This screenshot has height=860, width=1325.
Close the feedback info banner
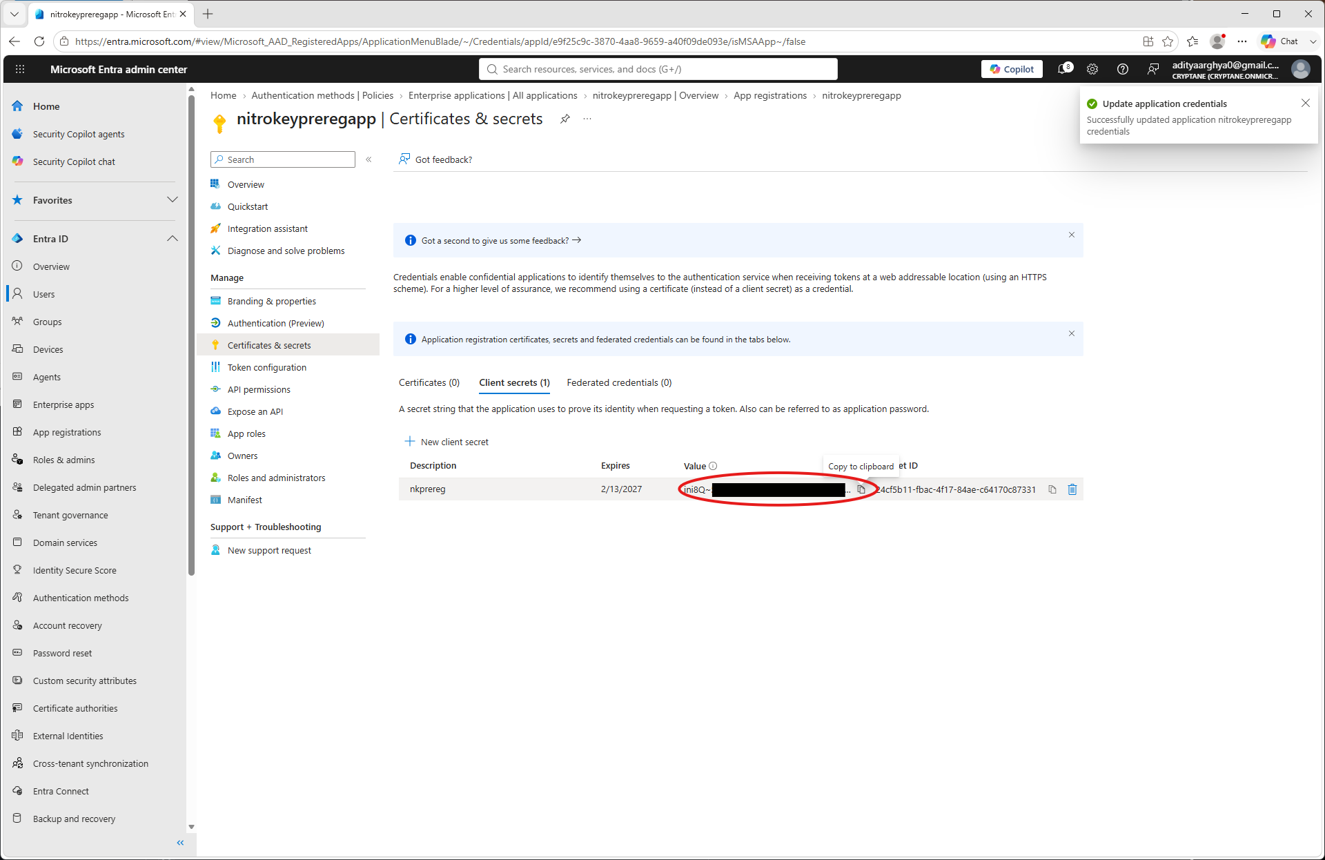(x=1072, y=235)
